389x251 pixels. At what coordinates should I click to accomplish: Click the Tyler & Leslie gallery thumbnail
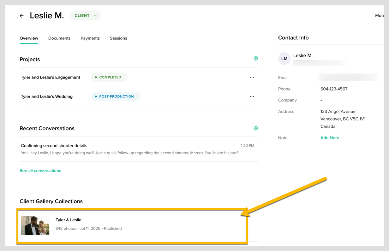click(35, 225)
